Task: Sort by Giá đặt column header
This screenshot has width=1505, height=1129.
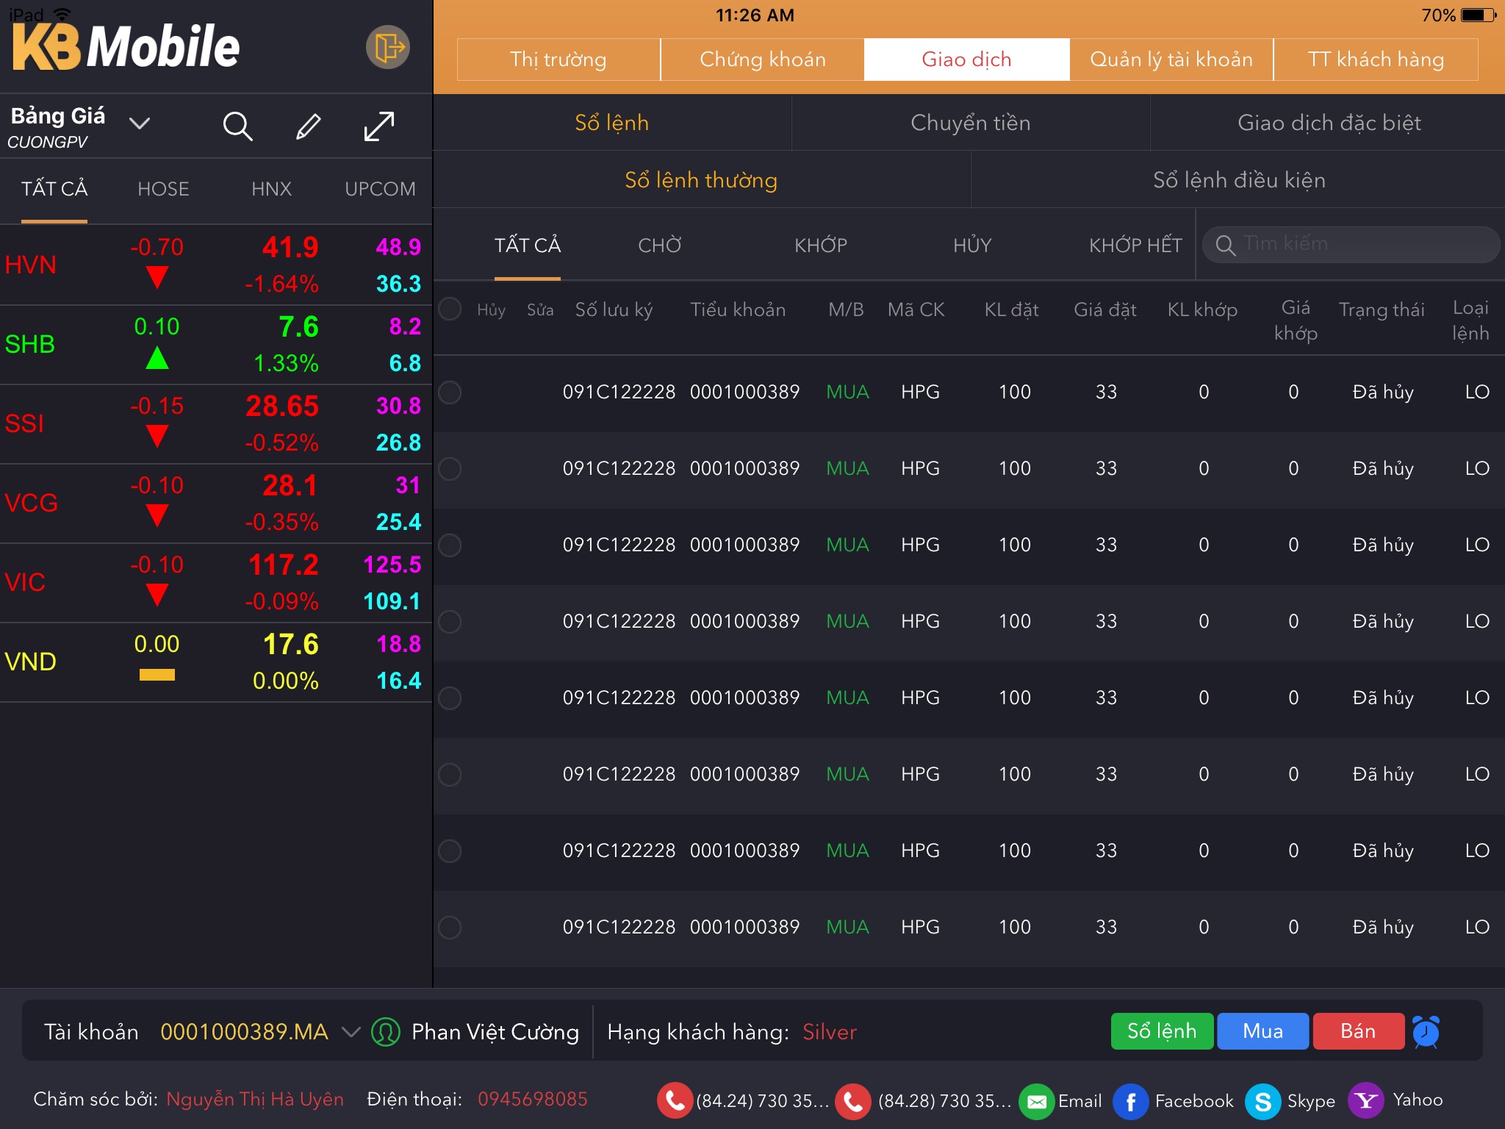Action: (1104, 310)
